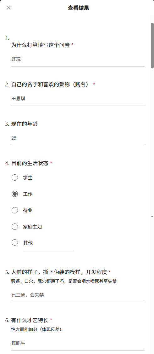Click the 家庭主妇 option text label

tap(32, 227)
